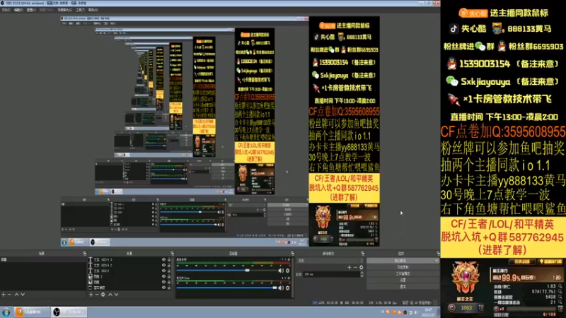Open the 编辑(E) menu

(18, 10)
